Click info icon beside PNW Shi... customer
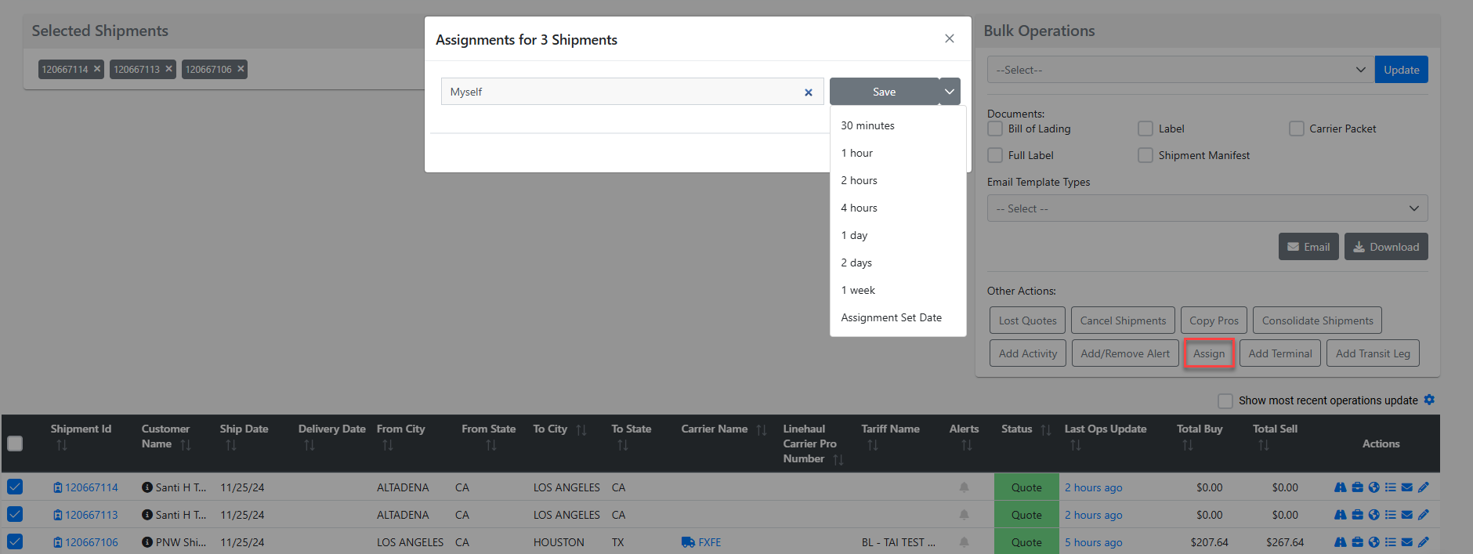Screen dimensions: 1473x554 pyautogui.click(x=147, y=542)
